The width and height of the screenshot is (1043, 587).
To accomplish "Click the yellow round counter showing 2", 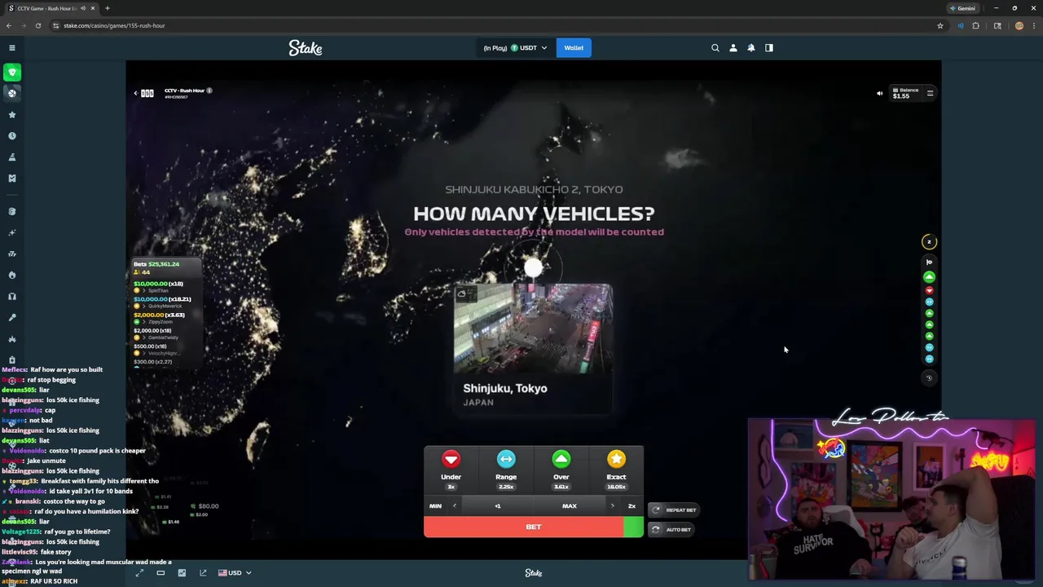I will pyautogui.click(x=929, y=242).
